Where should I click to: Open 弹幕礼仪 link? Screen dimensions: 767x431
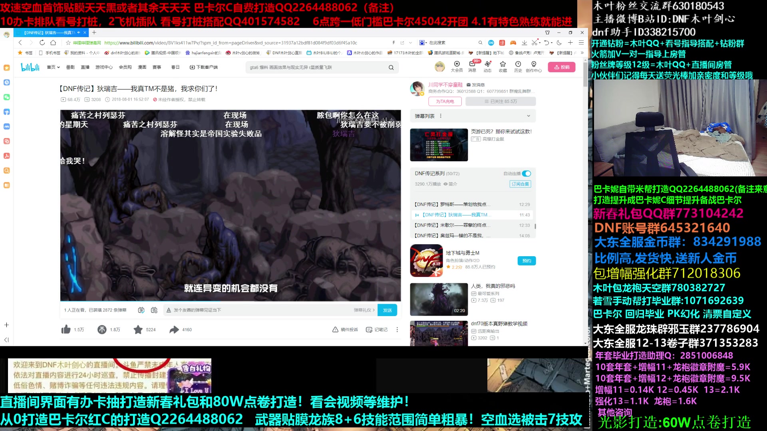pos(364,310)
